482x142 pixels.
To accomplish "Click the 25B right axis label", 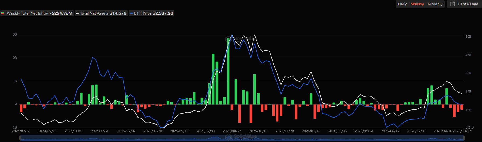I will (x=469, y=55).
